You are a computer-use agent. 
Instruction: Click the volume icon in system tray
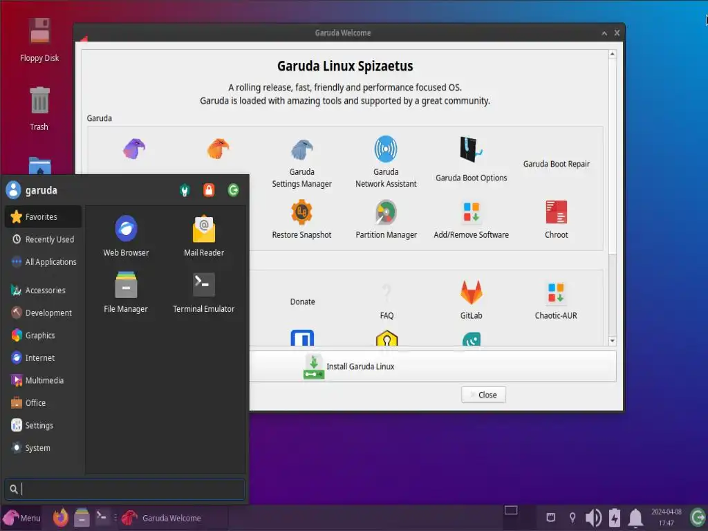(593, 518)
